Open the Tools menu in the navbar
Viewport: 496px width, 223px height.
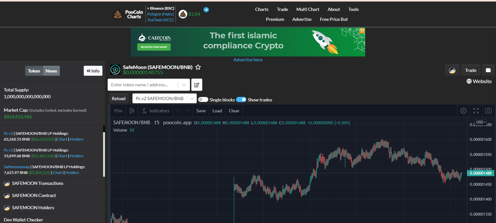pyautogui.click(x=353, y=9)
